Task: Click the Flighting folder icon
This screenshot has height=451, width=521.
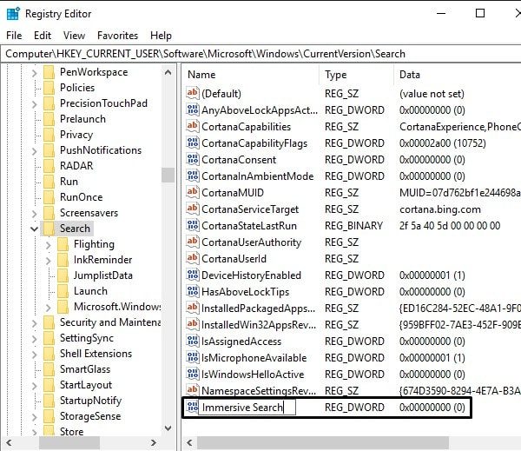Action: (x=63, y=244)
